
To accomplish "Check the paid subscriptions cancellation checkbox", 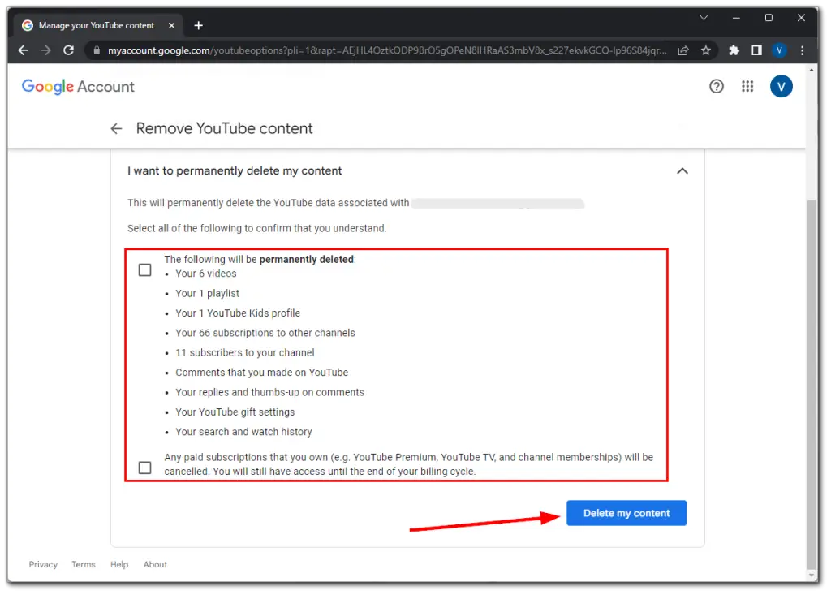I will point(144,467).
